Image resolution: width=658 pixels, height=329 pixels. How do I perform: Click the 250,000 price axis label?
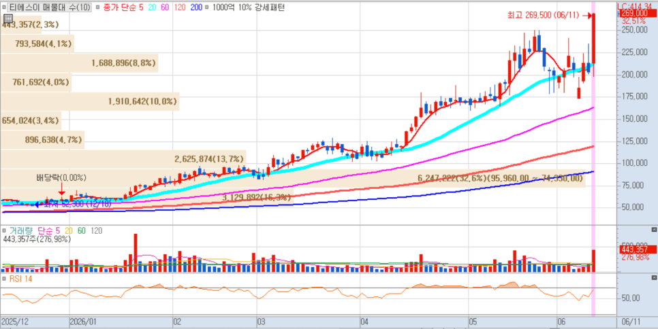pyautogui.click(x=633, y=30)
